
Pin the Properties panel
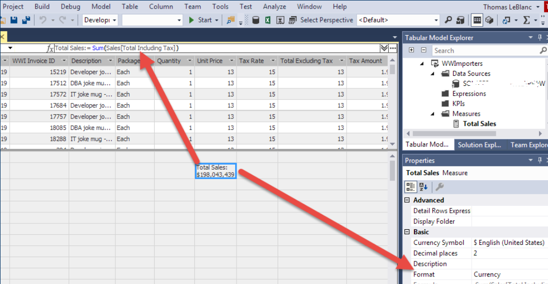pyautogui.click(x=539, y=160)
